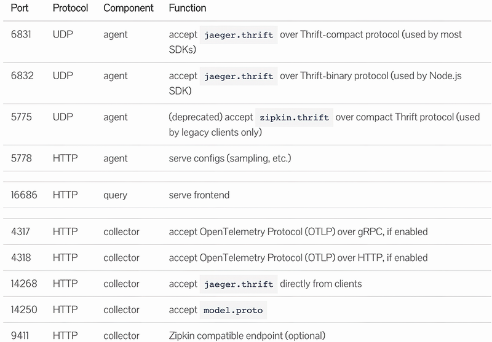Image resolution: width=492 pixels, height=342 pixels.
Task: Click HTTP protocol in the 5778 row
Action: click(x=65, y=158)
